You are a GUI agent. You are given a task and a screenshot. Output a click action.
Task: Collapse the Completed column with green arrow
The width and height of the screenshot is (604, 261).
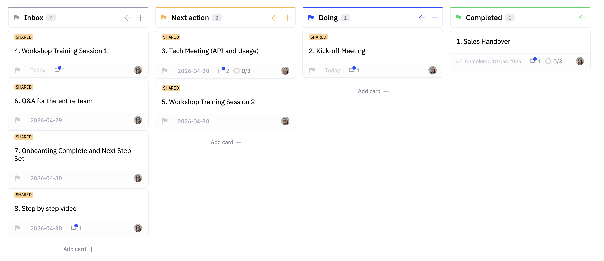582,18
